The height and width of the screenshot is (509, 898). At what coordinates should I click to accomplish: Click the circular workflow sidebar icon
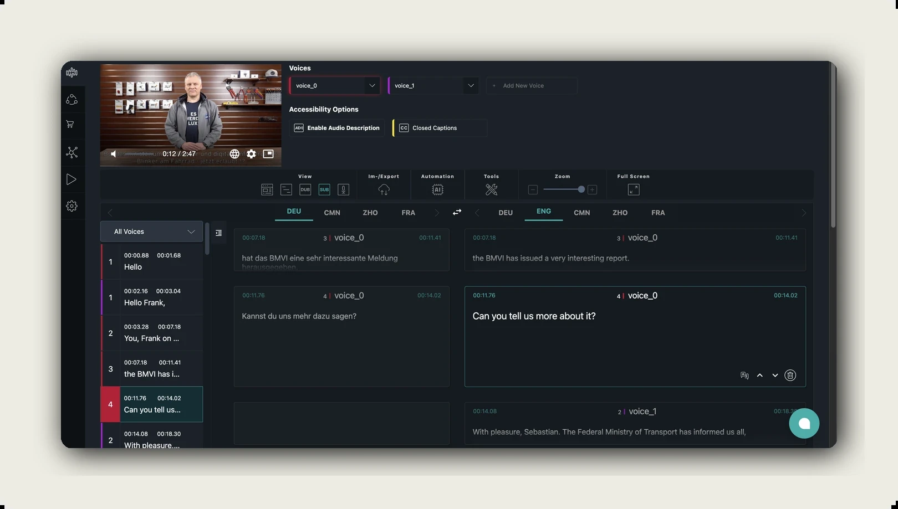[72, 100]
